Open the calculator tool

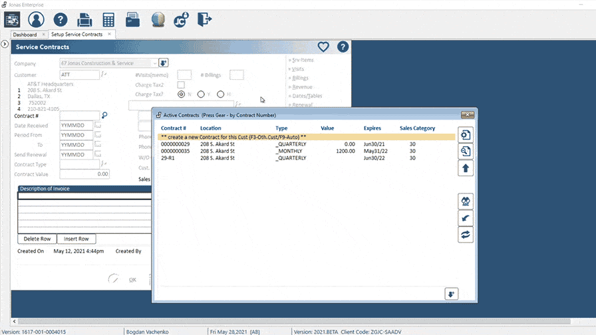tap(108, 20)
